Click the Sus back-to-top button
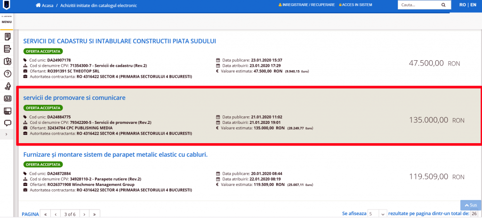482x218 pixels. tap(471, 205)
